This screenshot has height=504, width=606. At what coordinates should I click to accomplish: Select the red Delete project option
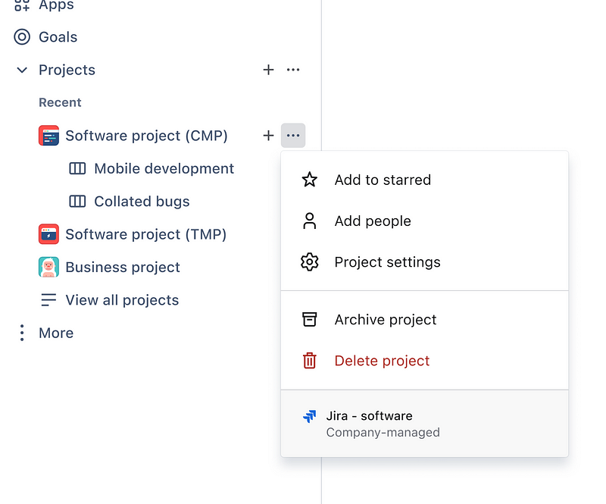pyautogui.click(x=382, y=361)
